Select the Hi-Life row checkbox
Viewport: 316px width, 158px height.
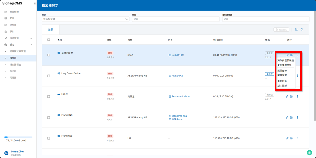click(49, 96)
